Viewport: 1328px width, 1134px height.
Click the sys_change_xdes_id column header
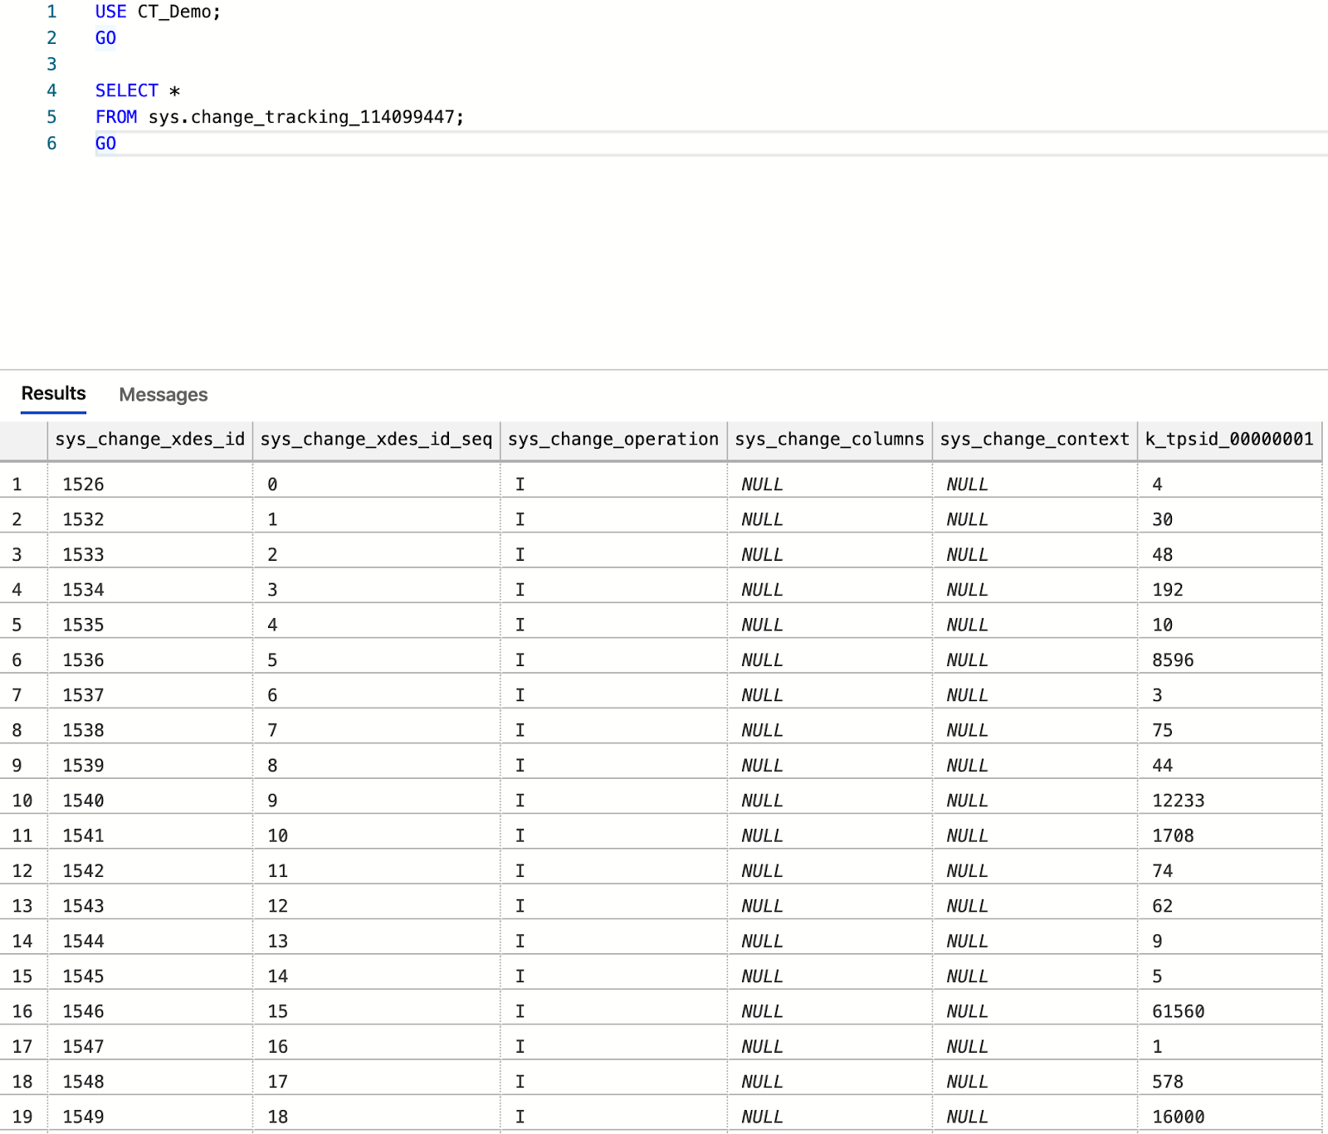(x=150, y=440)
